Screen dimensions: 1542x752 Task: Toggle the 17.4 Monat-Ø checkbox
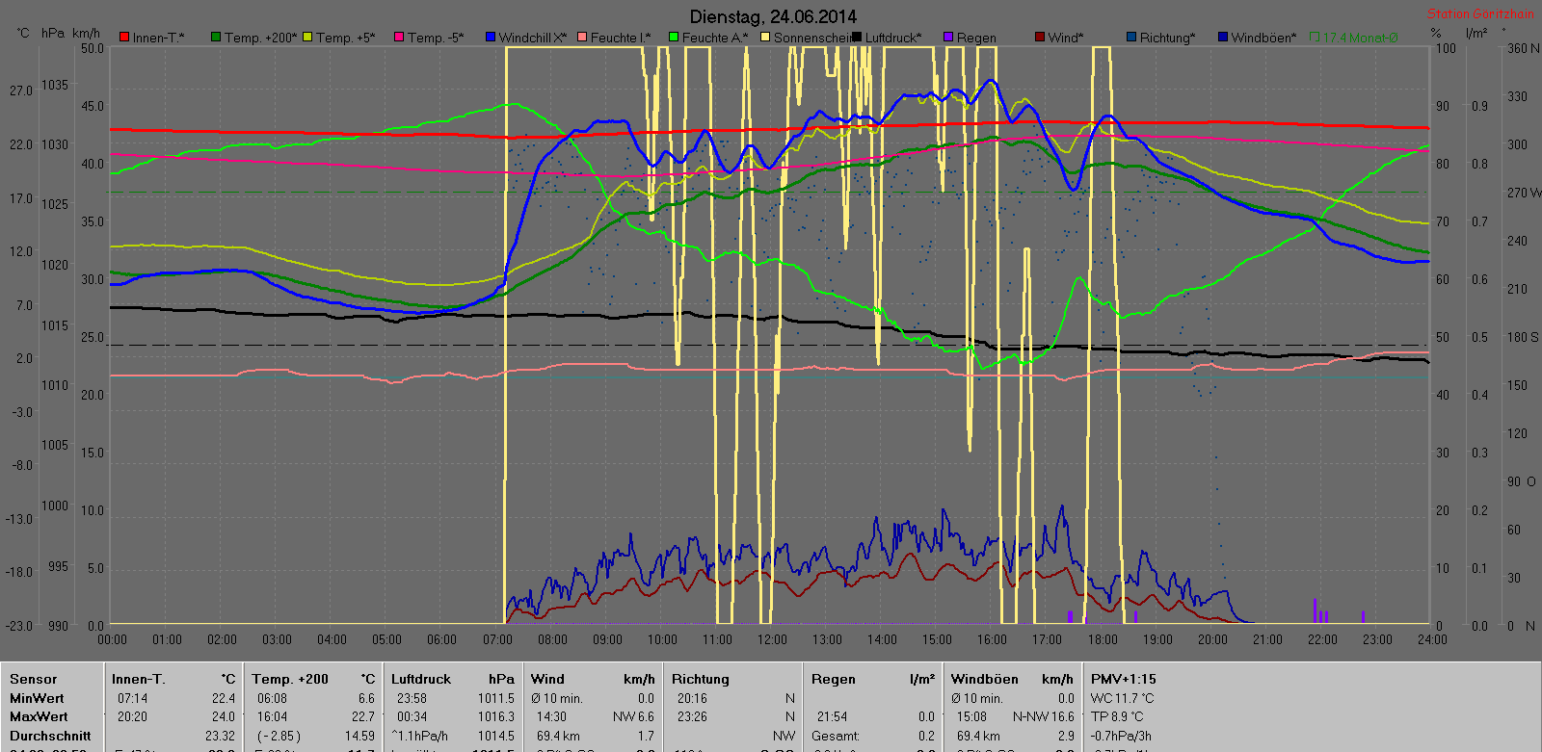point(1315,38)
